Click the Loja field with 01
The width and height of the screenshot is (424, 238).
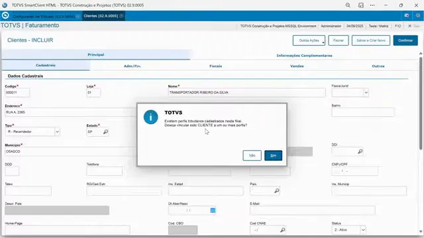tap(93, 93)
